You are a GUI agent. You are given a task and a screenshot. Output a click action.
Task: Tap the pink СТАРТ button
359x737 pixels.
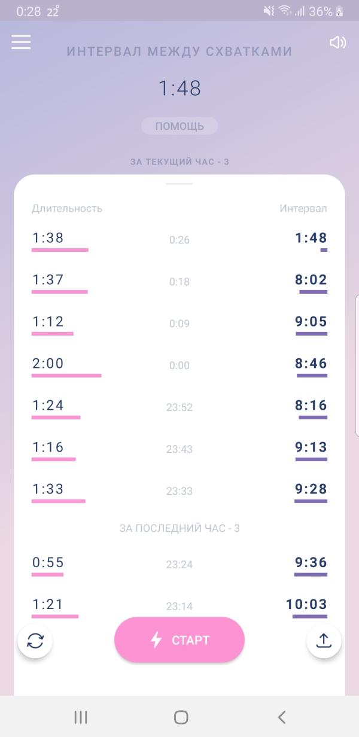180,640
